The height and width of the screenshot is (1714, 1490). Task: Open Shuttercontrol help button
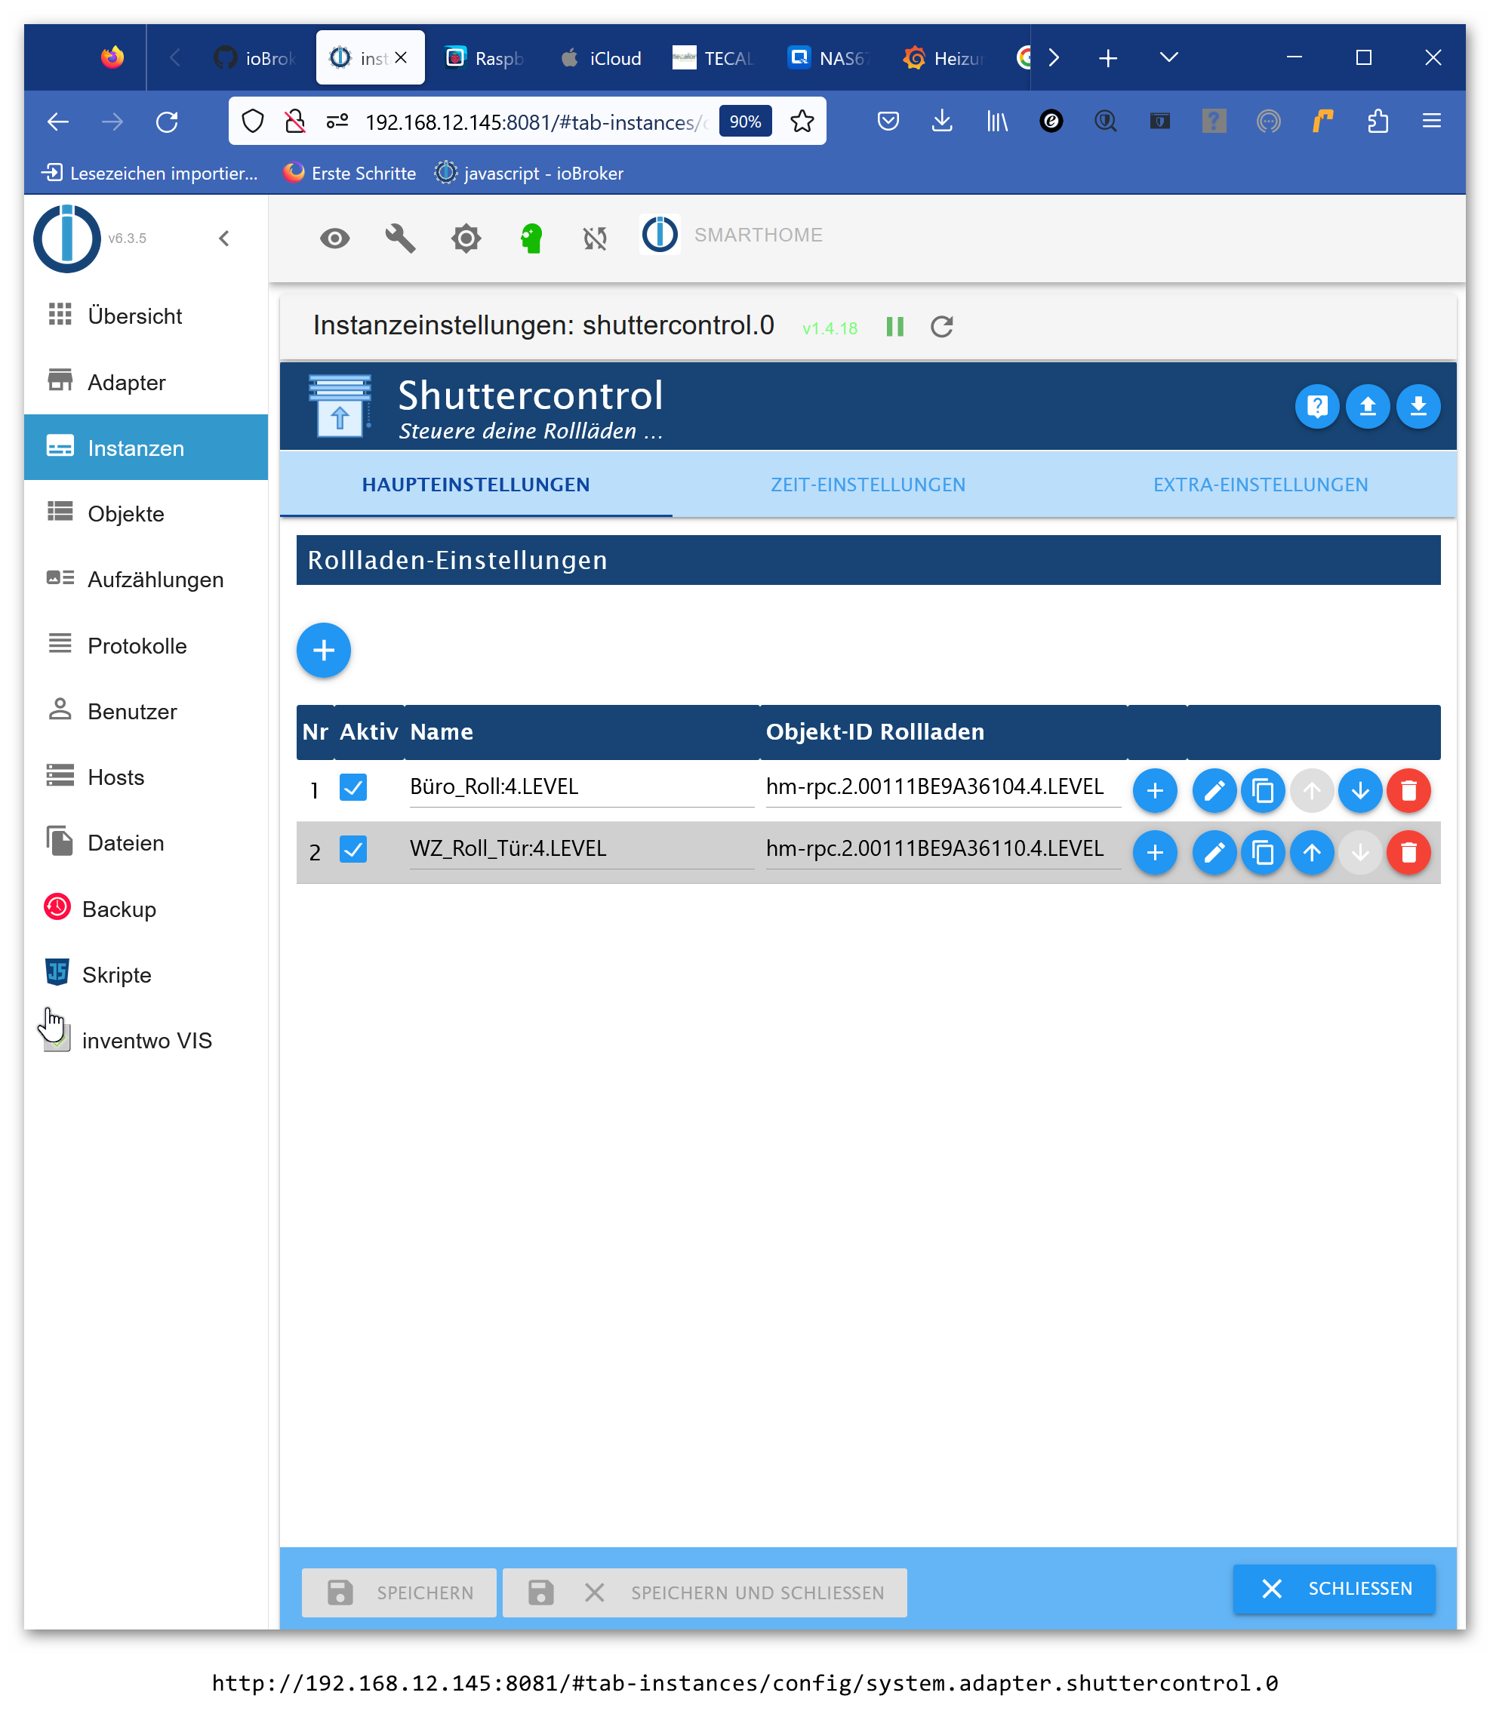coord(1317,407)
